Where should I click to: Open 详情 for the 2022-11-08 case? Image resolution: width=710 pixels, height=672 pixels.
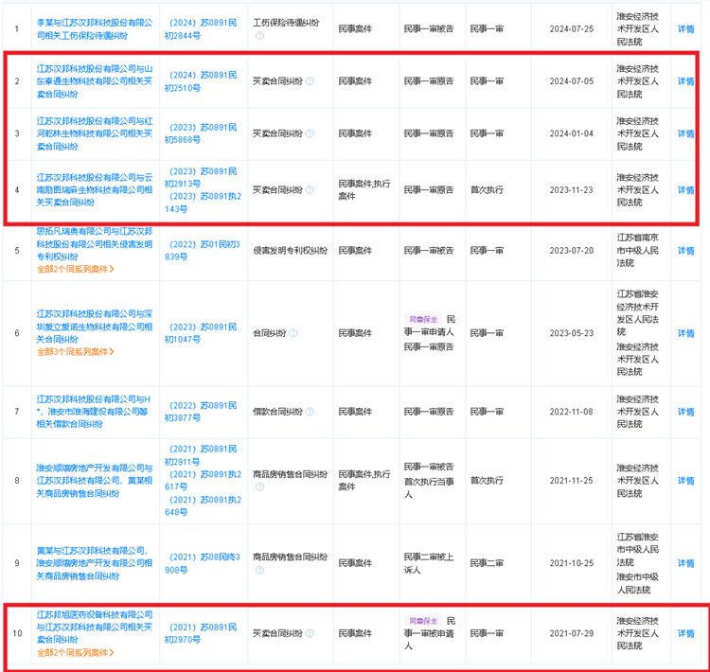coord(685,412)
